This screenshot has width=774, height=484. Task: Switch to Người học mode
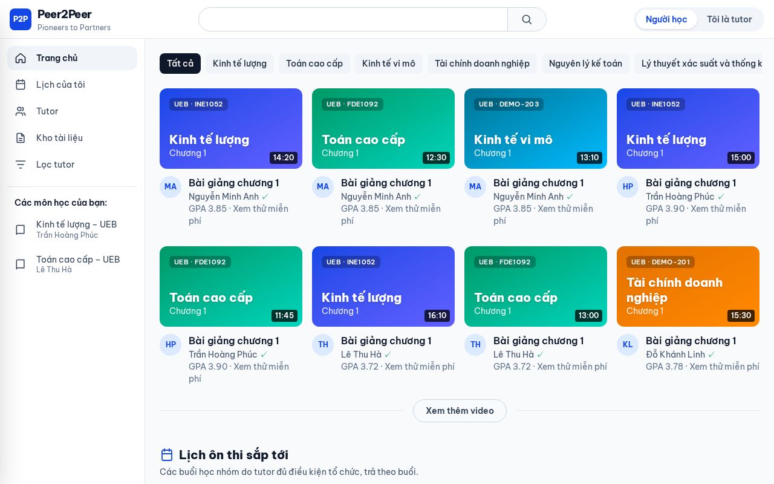pos(666,19)
